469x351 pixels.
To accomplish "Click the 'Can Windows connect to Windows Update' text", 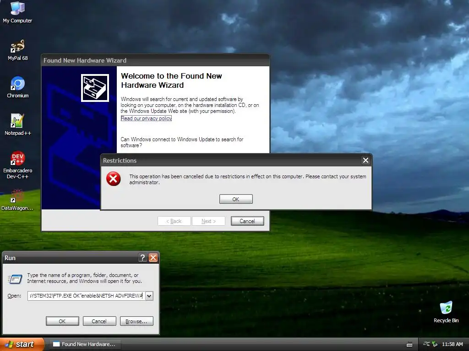I will coord(182,143).
